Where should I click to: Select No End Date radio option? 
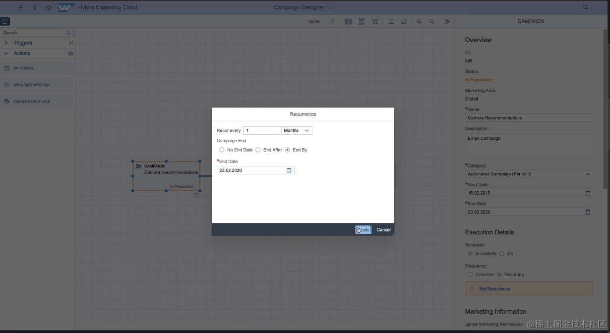click(222, 150)
